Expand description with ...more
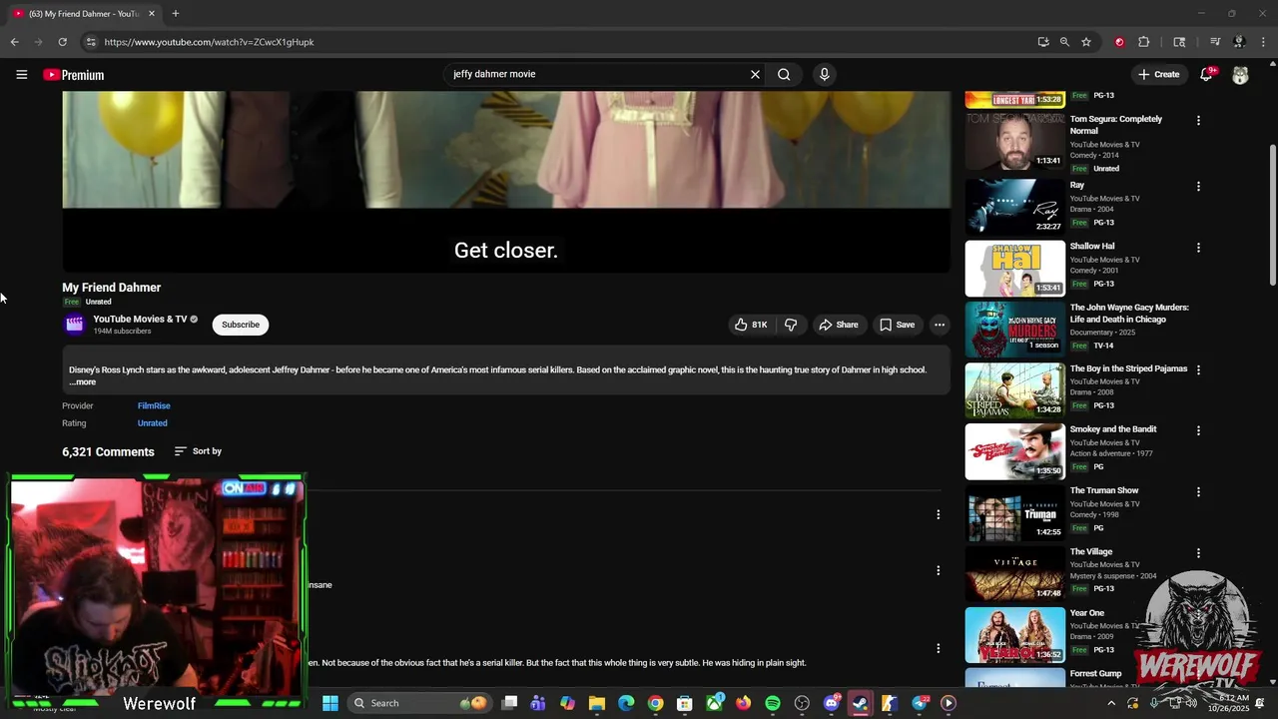 (83, 382)
